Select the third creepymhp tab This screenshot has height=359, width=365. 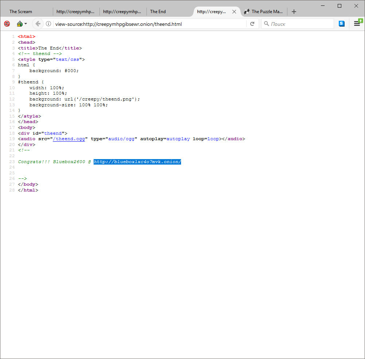[x=122, y=12]
